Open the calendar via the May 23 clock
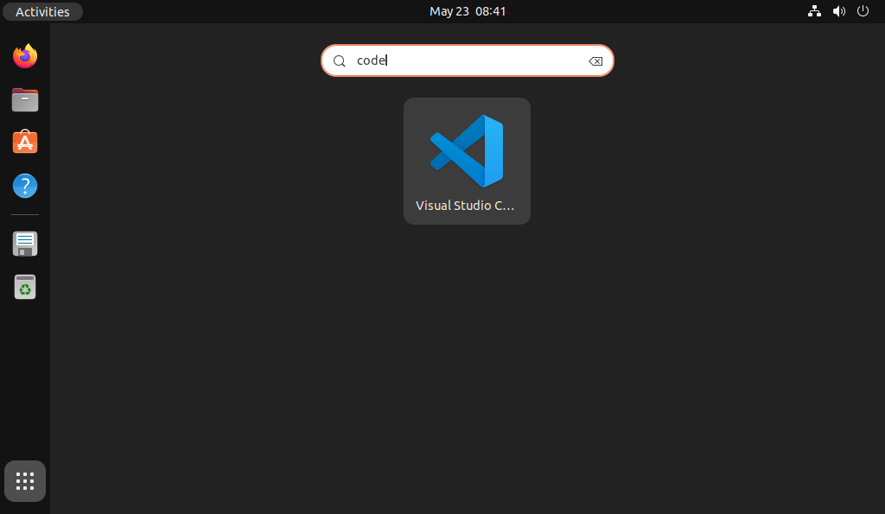This screenshot has height=514, width=885. [468, 11]
